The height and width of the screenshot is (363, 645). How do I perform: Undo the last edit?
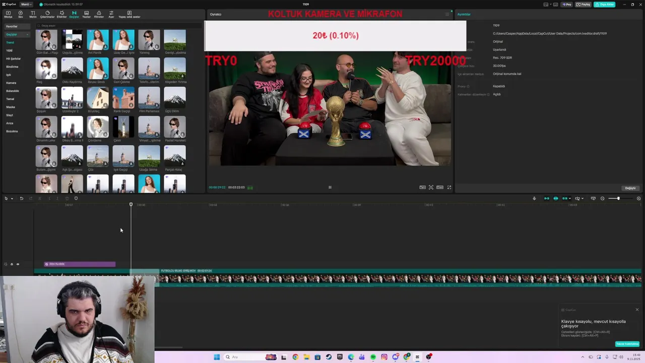click(22, 198)
